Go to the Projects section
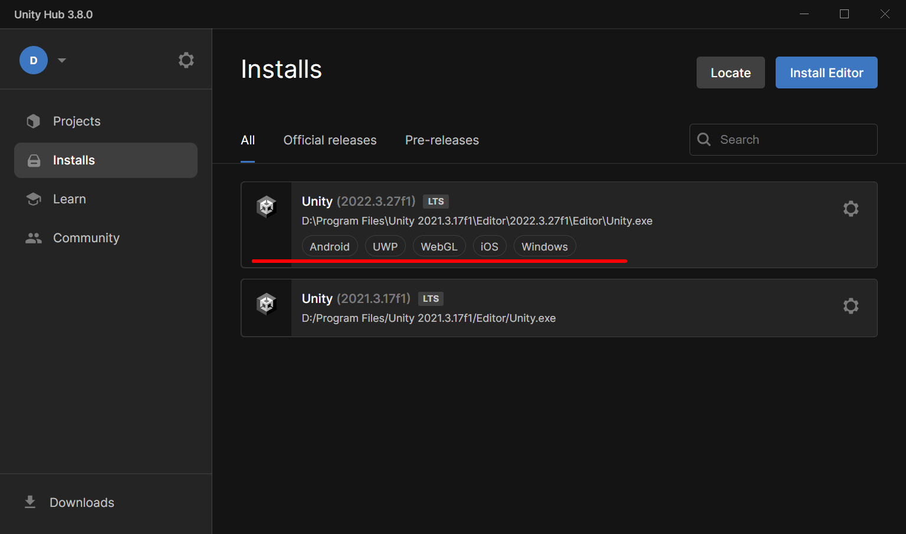The image size is (906, 534). point(106,121)
